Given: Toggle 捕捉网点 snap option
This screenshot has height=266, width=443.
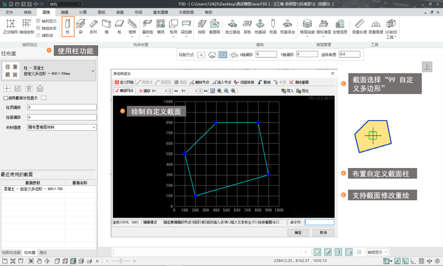Looking at the screenshot, I should click(124, 91).
